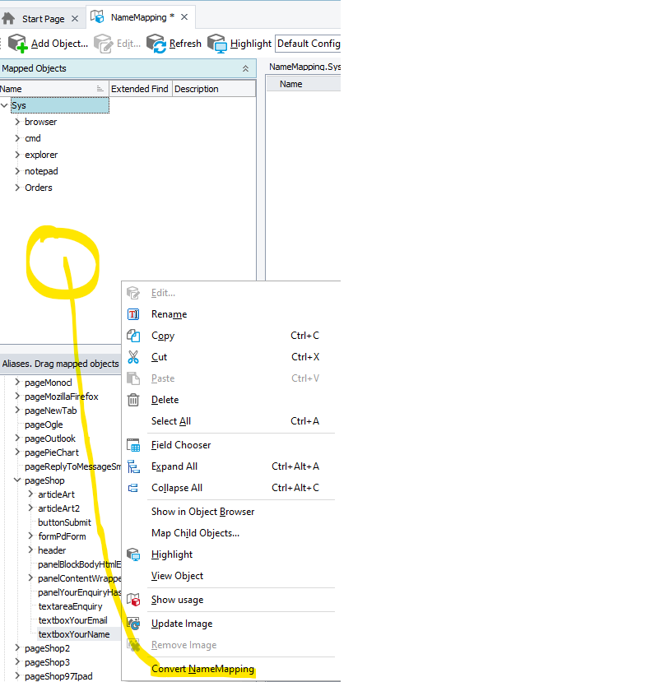The image size is (655, 682).
Task: Choose Select All menu entry
Action: click(x=171, y=421)
